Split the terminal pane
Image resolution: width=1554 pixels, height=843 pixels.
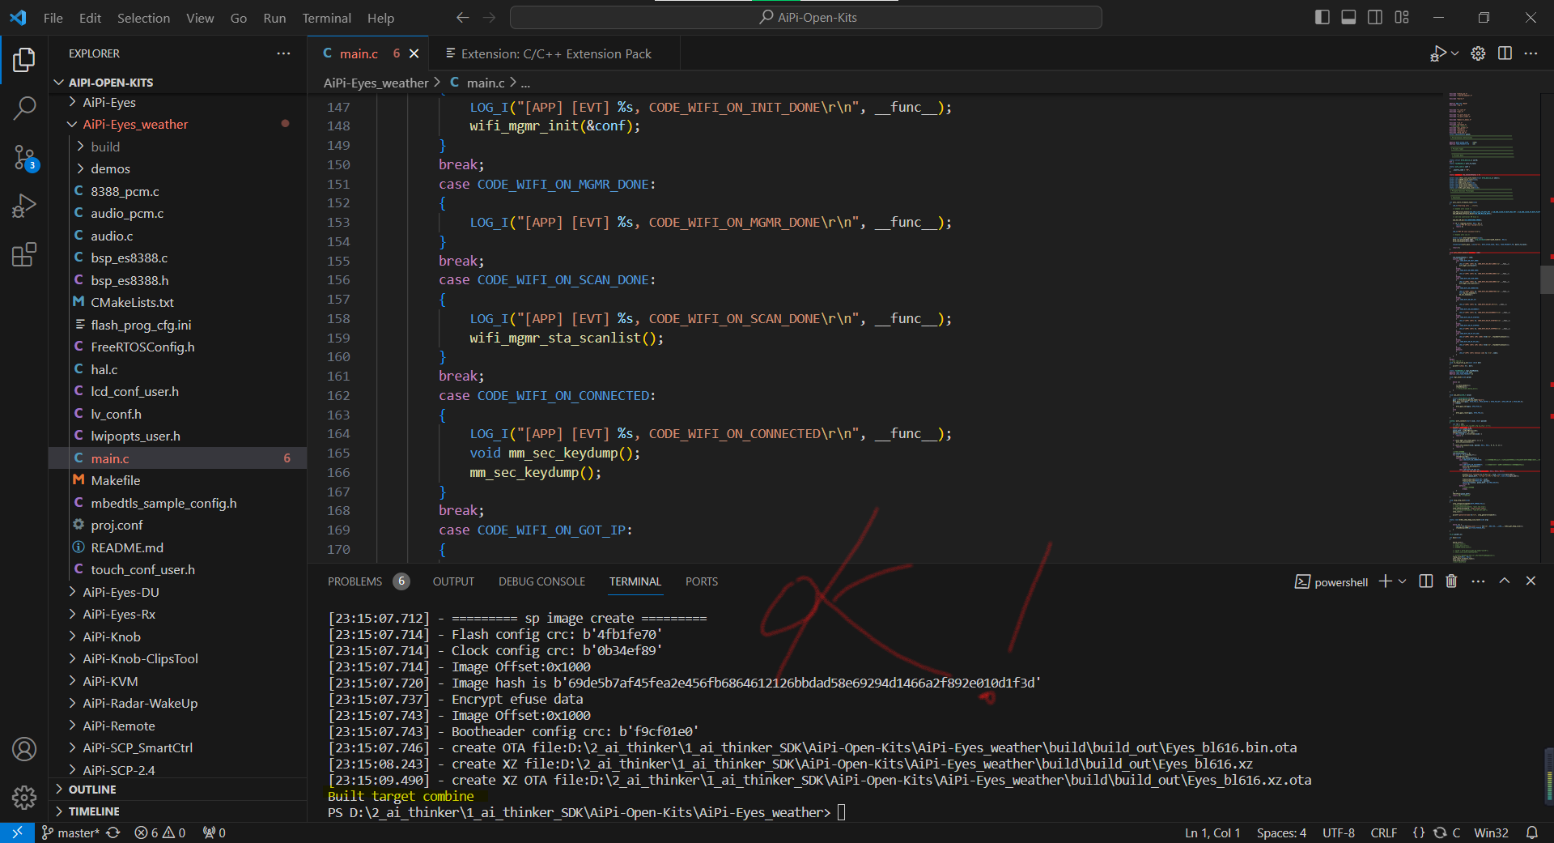pos(1426,581)
